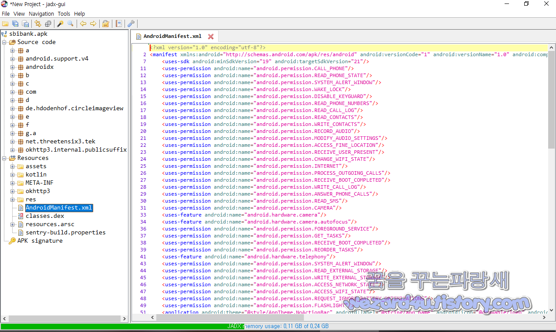Click the Save all toolbar icon
556x332 pixels.
click(x=15, y=24)
